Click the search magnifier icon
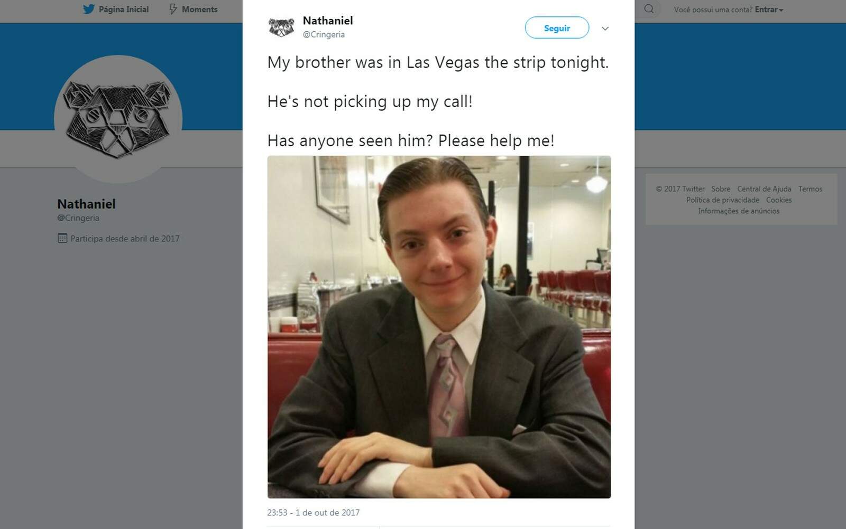846x529 pixels. [649, 9]
